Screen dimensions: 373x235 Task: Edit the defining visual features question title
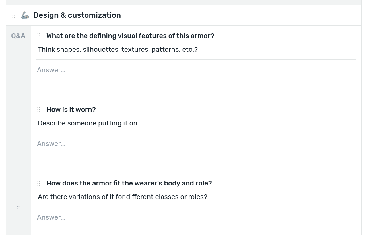(x=130, y=36)
